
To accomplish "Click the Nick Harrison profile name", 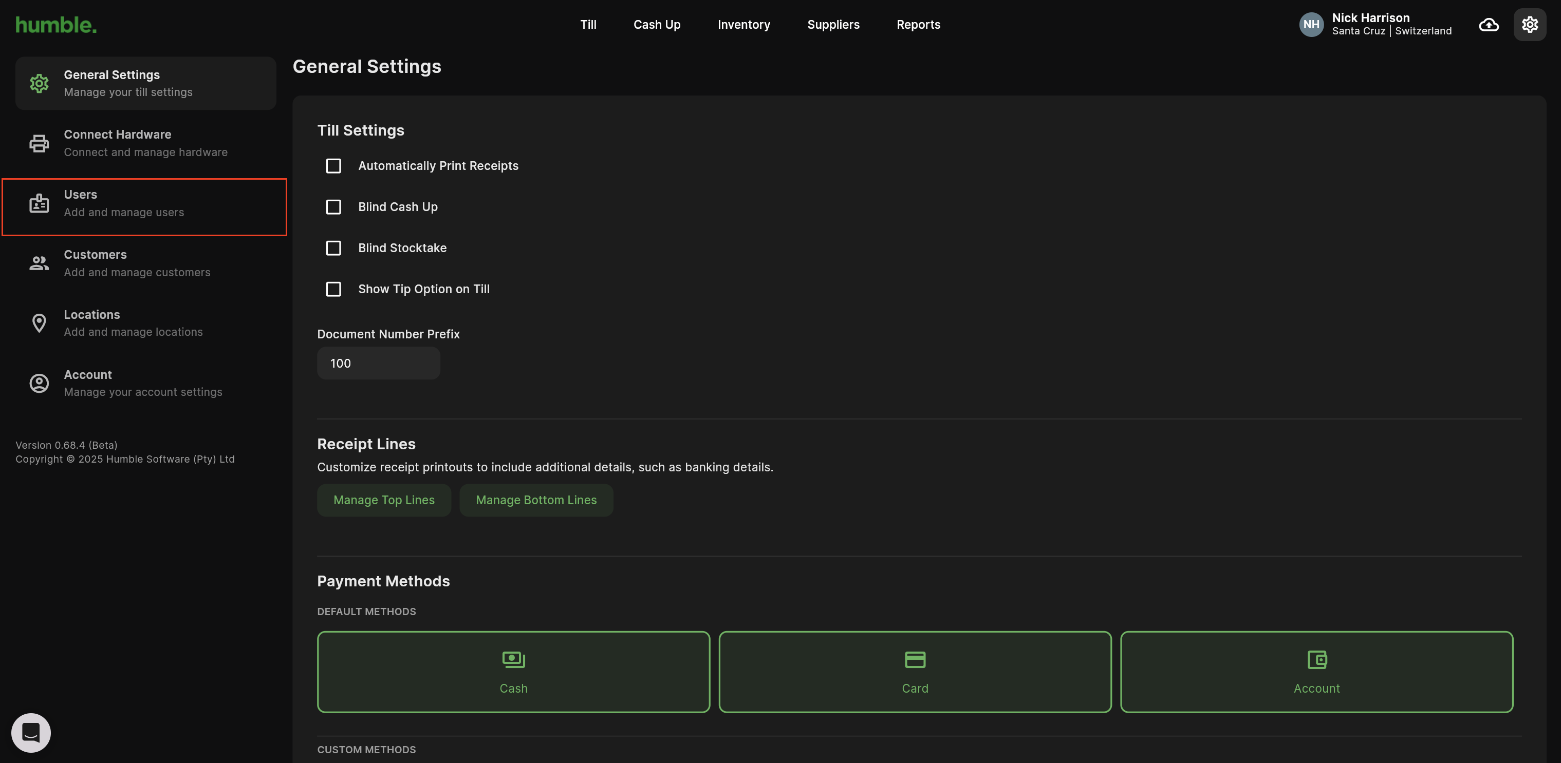I will coord(1370,17).
